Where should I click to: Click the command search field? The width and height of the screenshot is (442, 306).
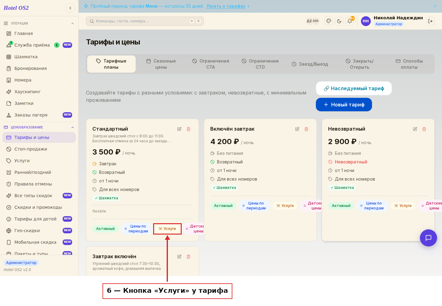point(145,21)
